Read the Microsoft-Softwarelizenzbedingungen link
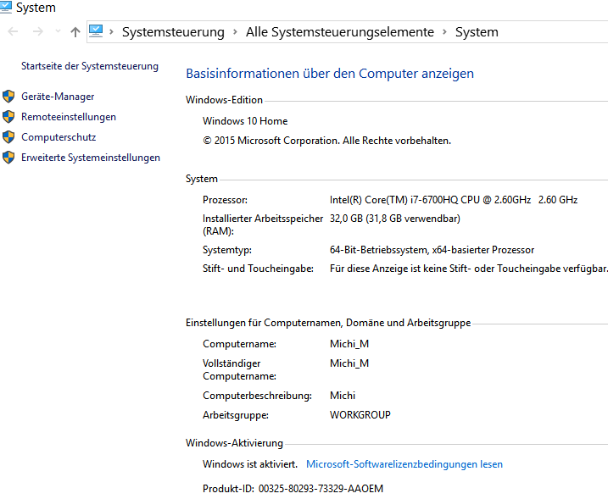The image size is (608, 499). [404, 464]
